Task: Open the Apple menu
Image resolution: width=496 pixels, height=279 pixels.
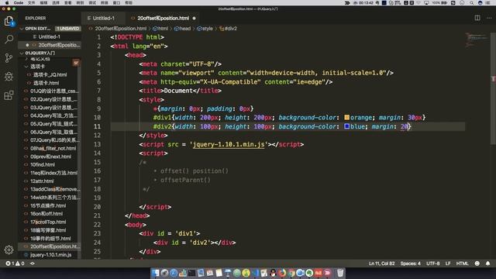Action: click(x=7, y=3)
